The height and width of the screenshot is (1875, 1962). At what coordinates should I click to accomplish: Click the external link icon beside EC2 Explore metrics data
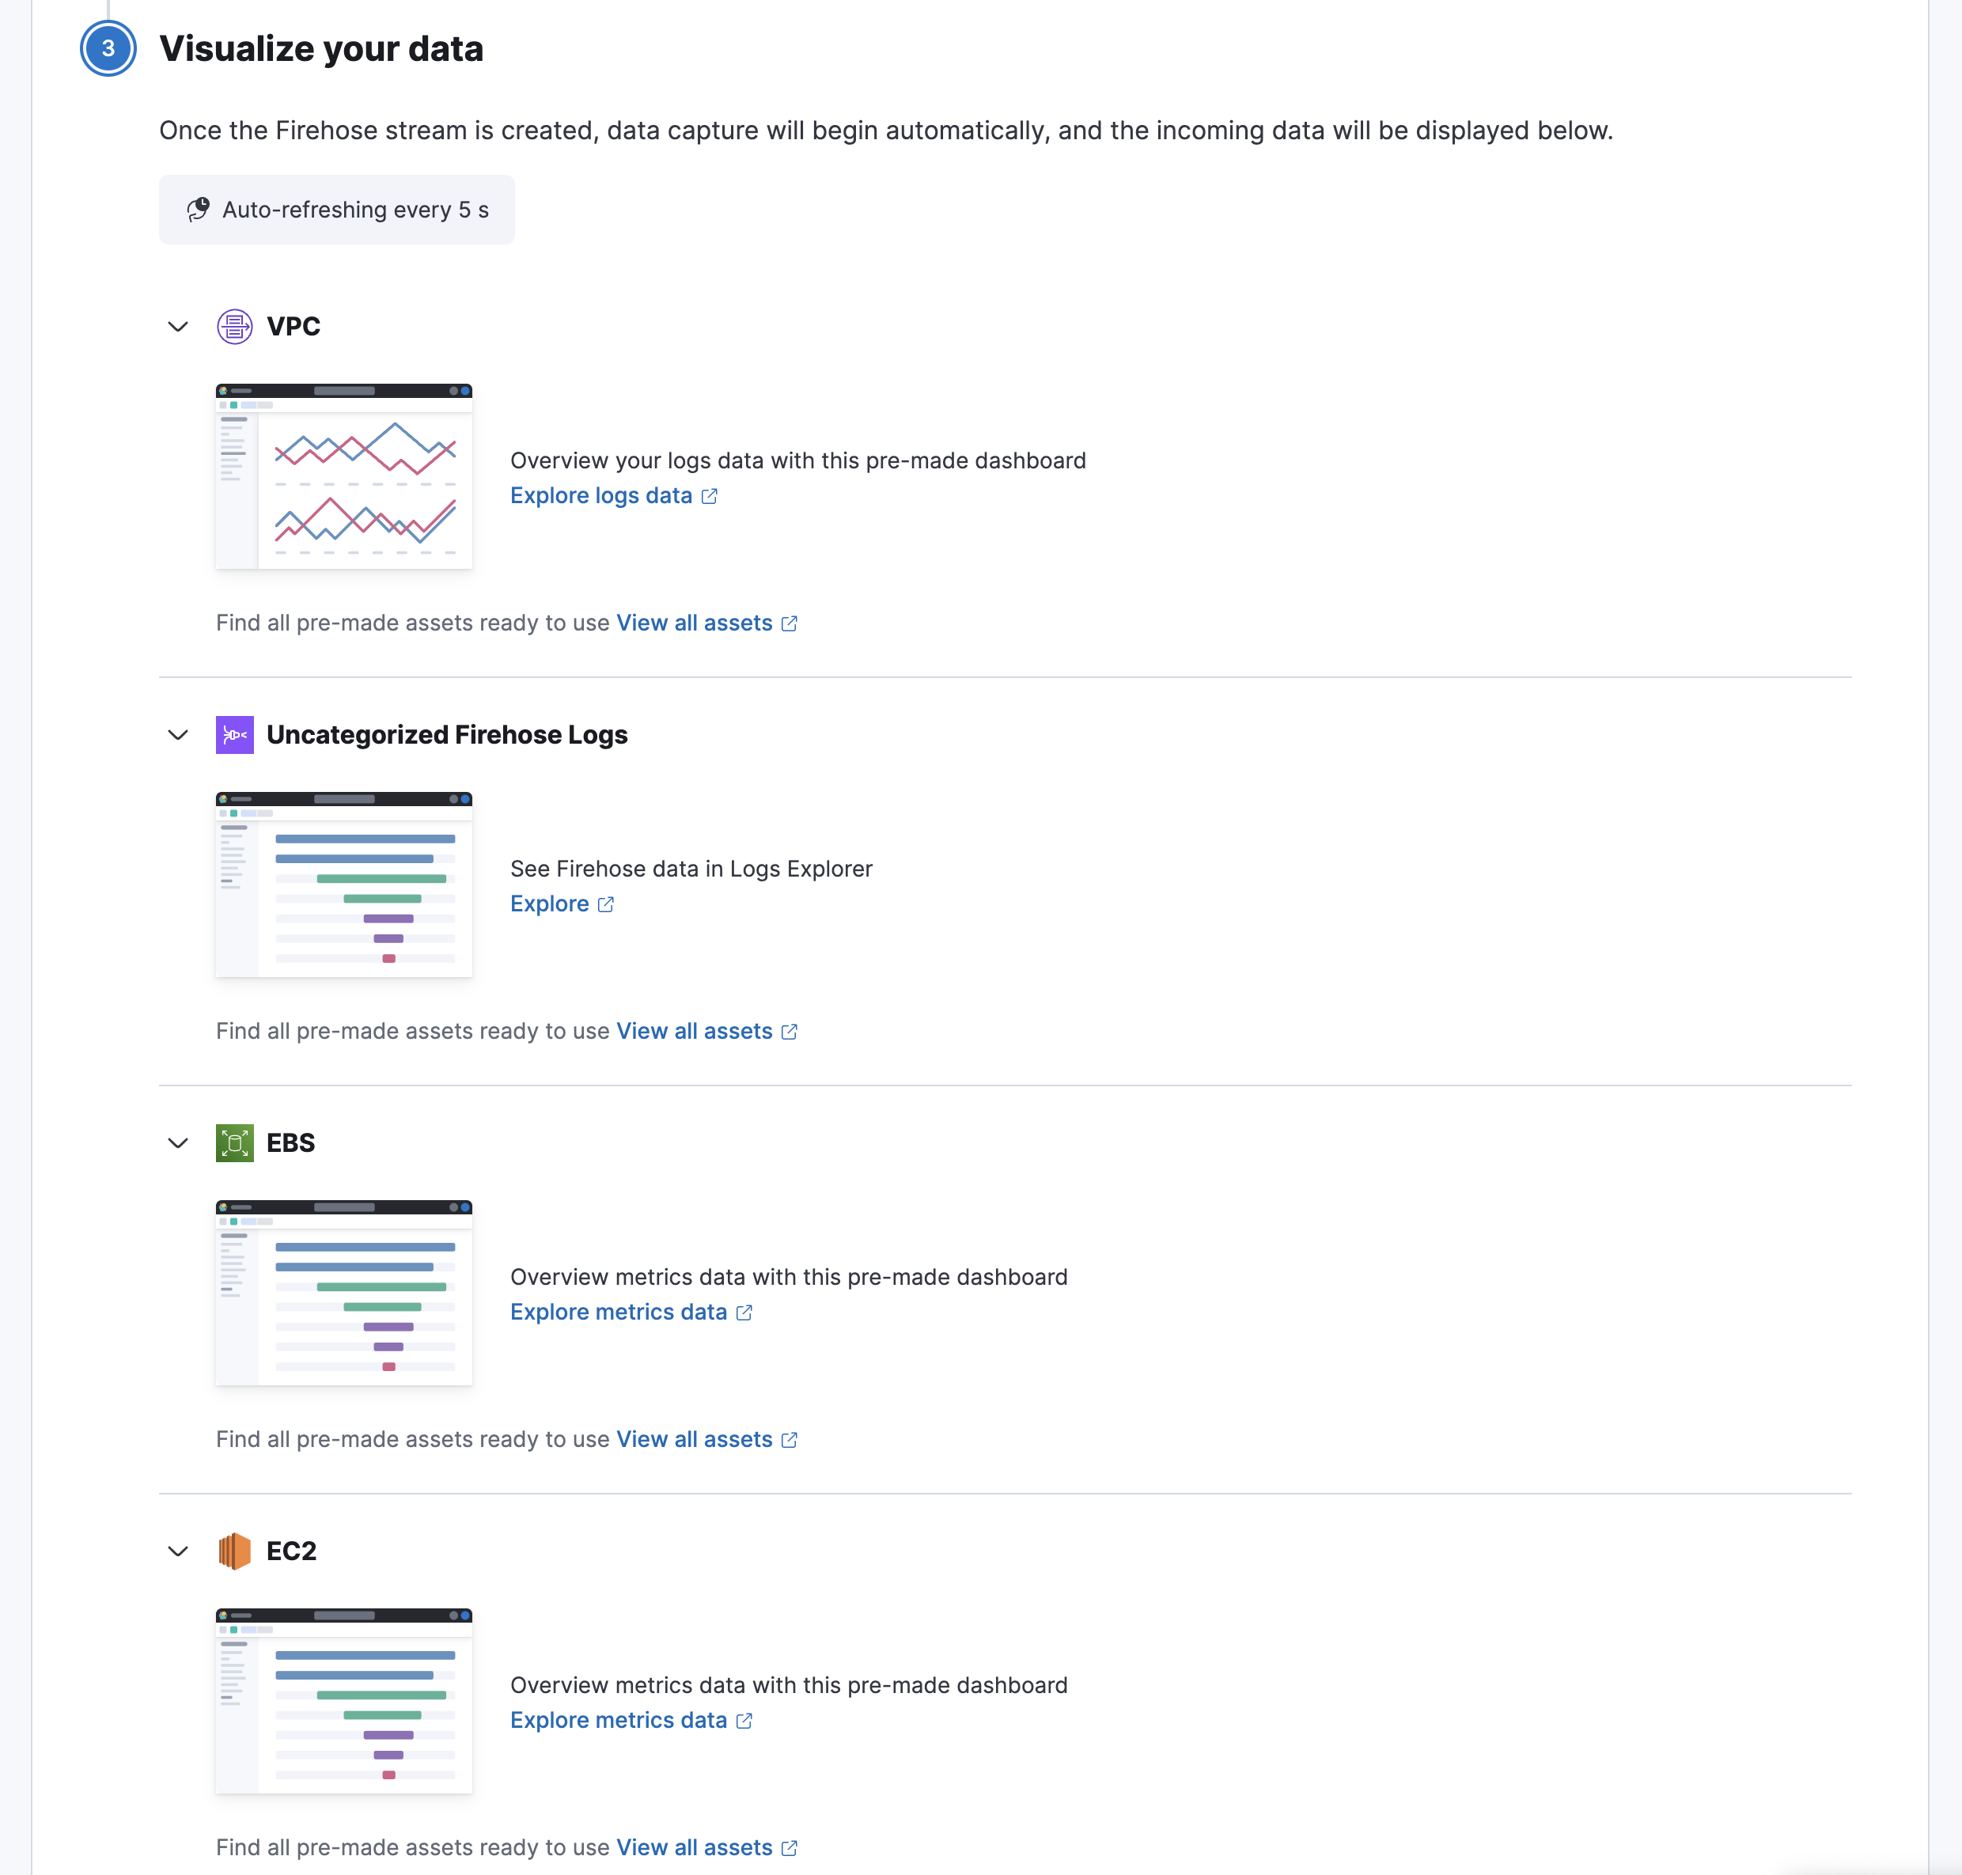(x=744, y=1720)
